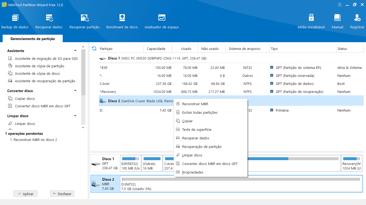
Task: Collapse the Limpar disco section
Action: pyautogui.click(x=75, y=116)
